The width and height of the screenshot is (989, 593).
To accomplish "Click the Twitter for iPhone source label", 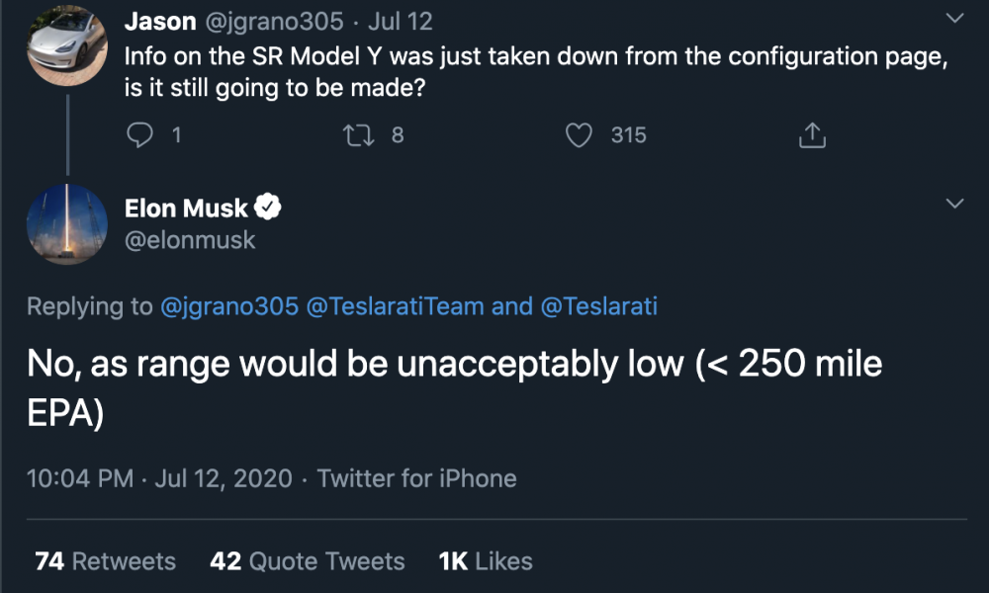I will [x=417, y=478].
